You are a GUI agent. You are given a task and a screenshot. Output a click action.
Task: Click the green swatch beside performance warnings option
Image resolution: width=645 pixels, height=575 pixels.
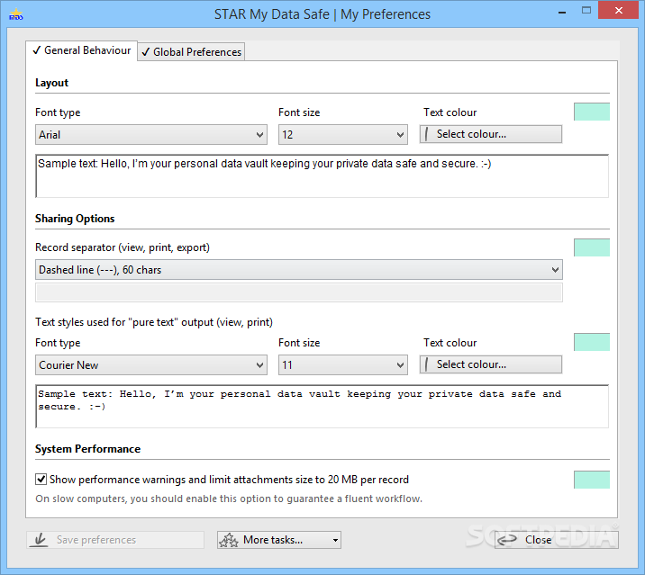592,480
